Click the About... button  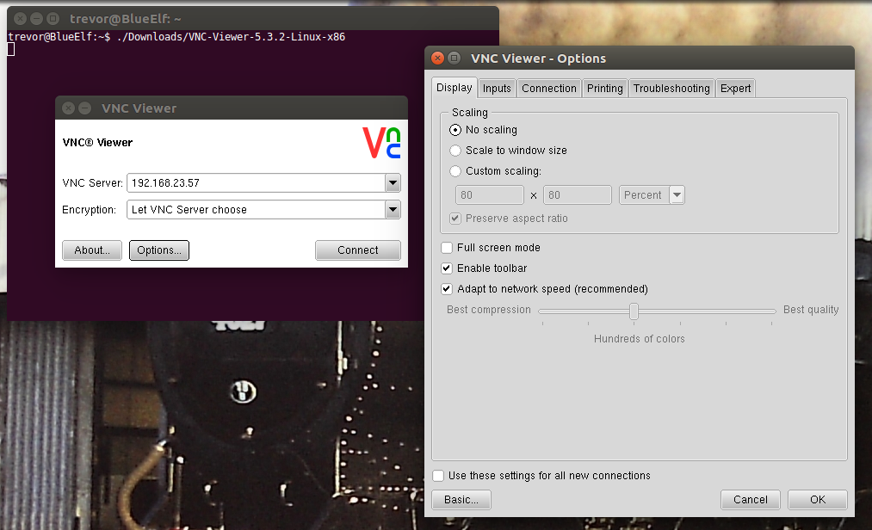point(92,250)
